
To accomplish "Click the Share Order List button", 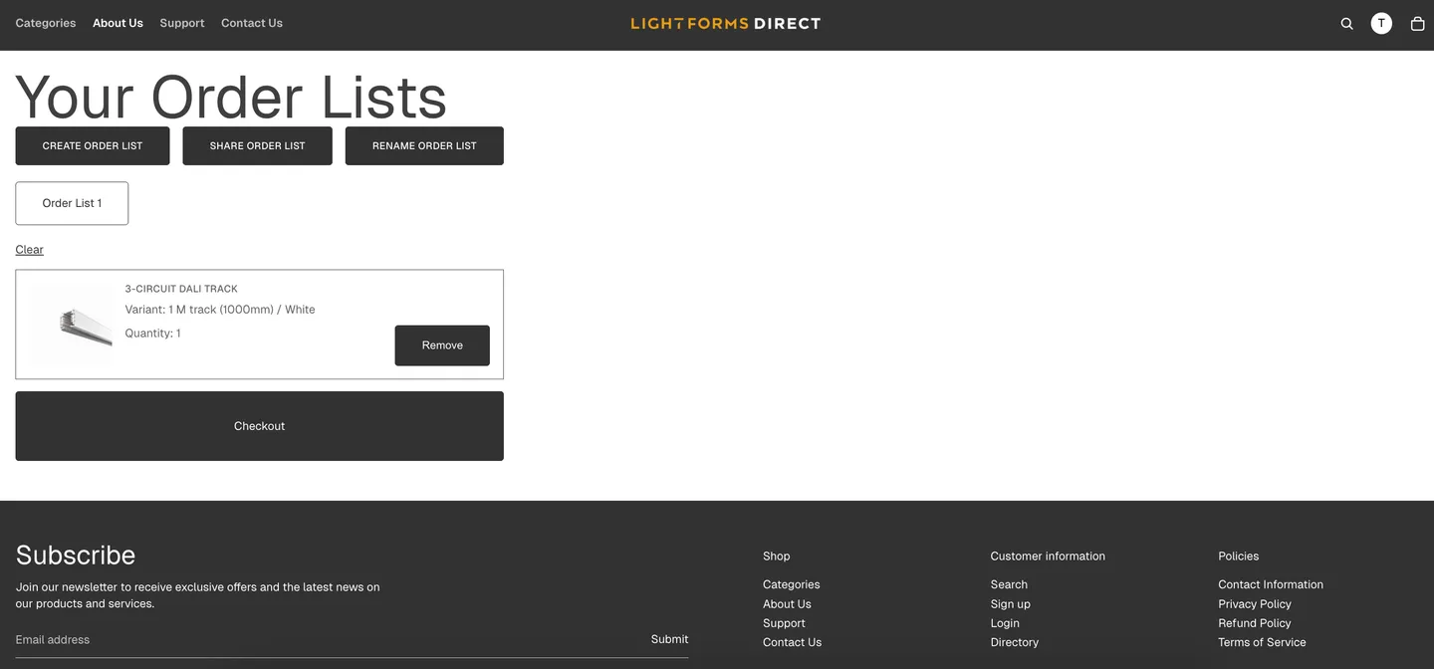I will point(257,145).
